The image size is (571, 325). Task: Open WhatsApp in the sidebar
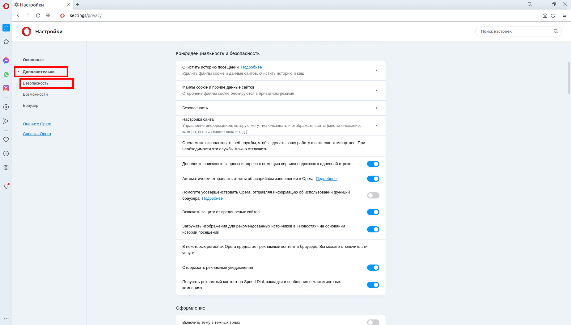pos(6,74)
